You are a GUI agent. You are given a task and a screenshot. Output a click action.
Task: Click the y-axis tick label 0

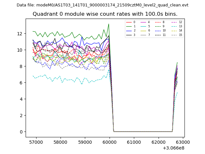tap(21, 132)
